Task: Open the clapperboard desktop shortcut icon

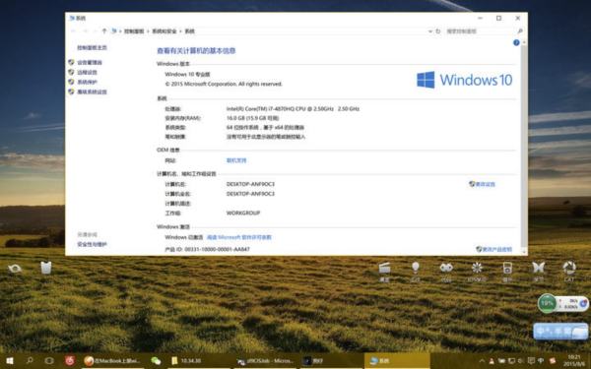Action: click(384, 268)
